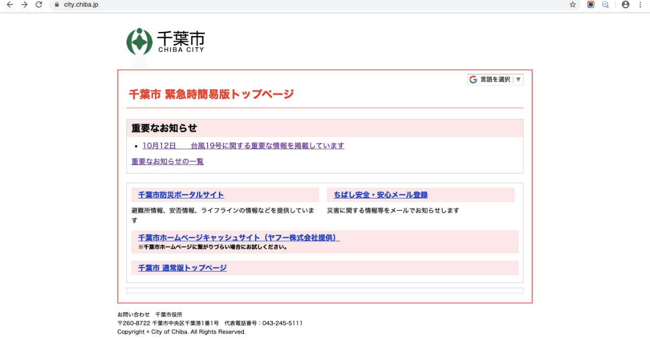Expand the language selector dropdown arrow
The image size is (650, 340).
518,79
